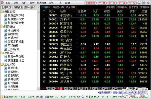This screenshot has height=99, width=151.
Task: Open the 分析 menu
Action: click(32, 3)
